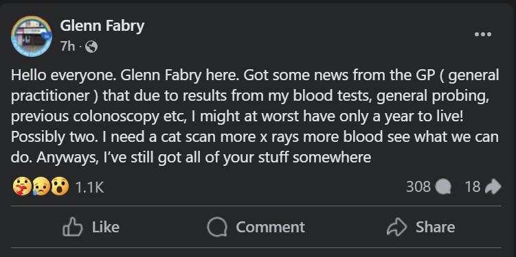Image resolution: width=516 pixels, height=257 pixels.
Task: Click the thumbs-up icon in Like button
Action: click(x=72, y=227)
